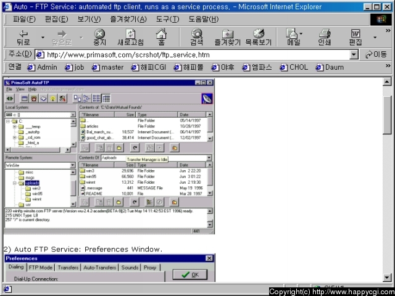Image resolution: width=395 pixels, height=296 pixels.
Task: Open the 파일(F) menu
Action: (24, 19)
